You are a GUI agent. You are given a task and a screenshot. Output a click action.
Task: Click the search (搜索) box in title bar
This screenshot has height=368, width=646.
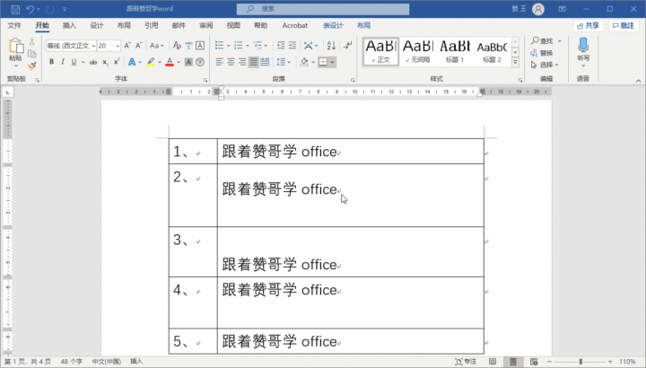[x=323, y=9]
